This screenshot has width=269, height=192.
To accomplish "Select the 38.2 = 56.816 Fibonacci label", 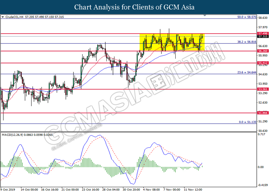I will (247, 42).
